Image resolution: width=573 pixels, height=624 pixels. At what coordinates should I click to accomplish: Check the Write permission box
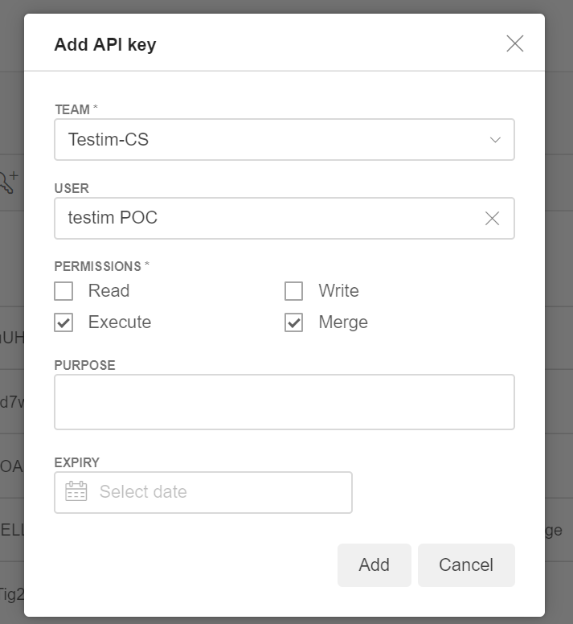(x=294, y=291)
